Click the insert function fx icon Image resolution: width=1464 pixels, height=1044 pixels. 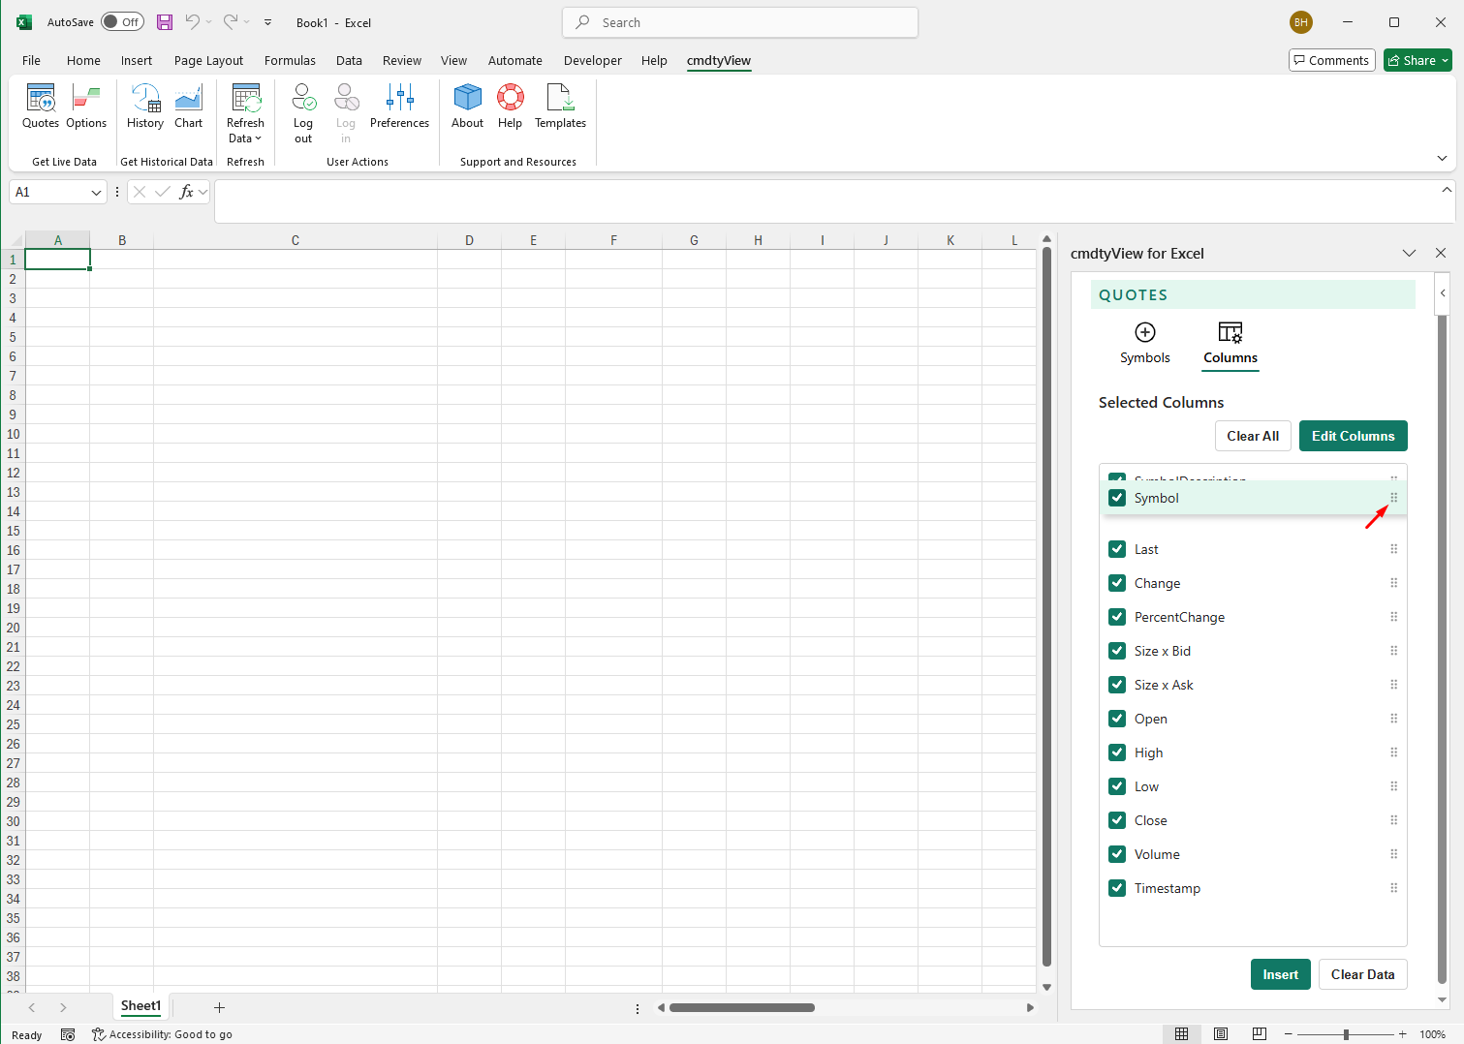point(187,192)
